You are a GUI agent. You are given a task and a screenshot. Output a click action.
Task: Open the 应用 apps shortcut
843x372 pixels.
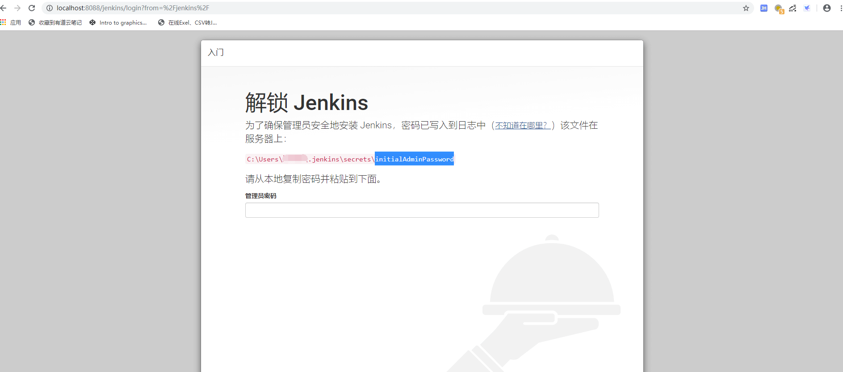pyautogui.click(x=11, y=22)
